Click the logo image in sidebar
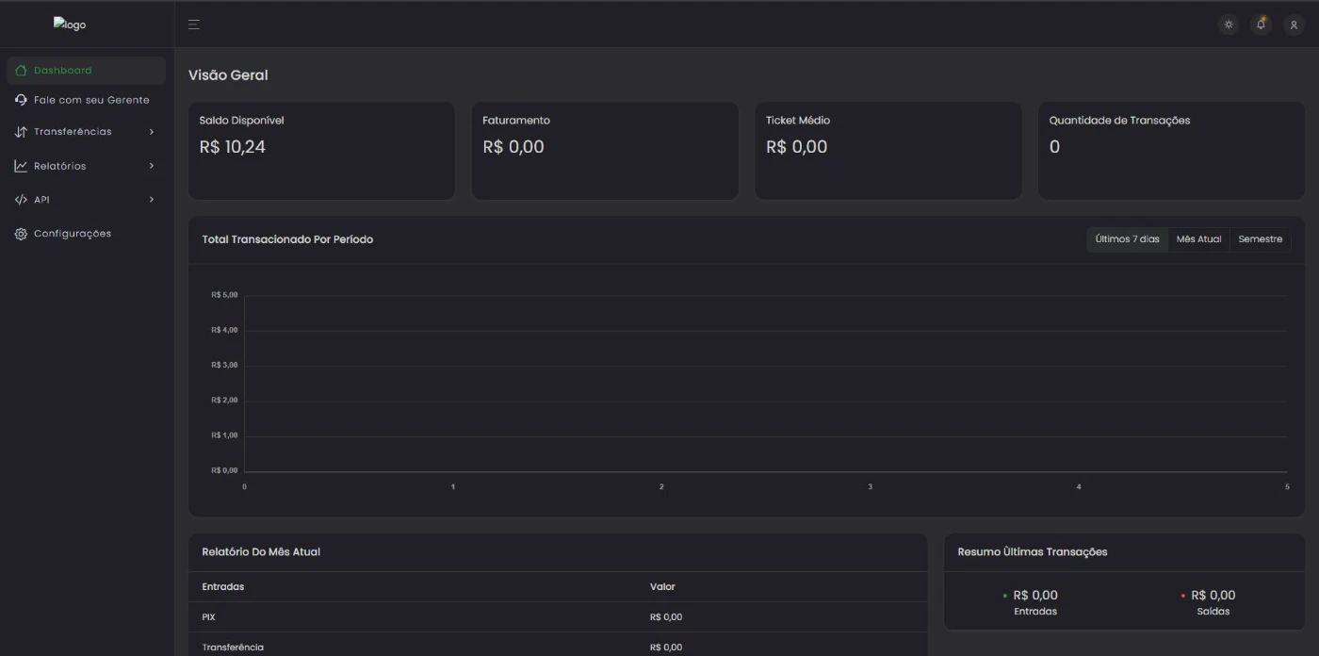The height and width of the screenshot is (656, 1319). [x=70, y=25]
